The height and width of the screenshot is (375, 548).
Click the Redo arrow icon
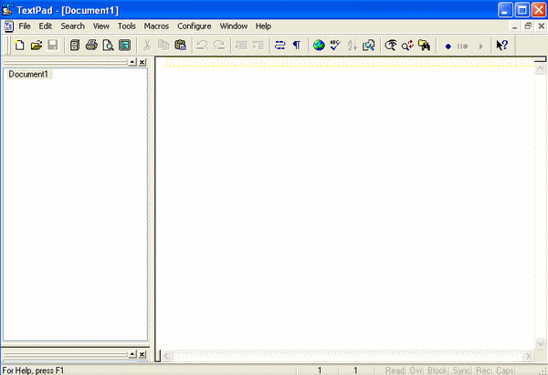coord(219,46)
